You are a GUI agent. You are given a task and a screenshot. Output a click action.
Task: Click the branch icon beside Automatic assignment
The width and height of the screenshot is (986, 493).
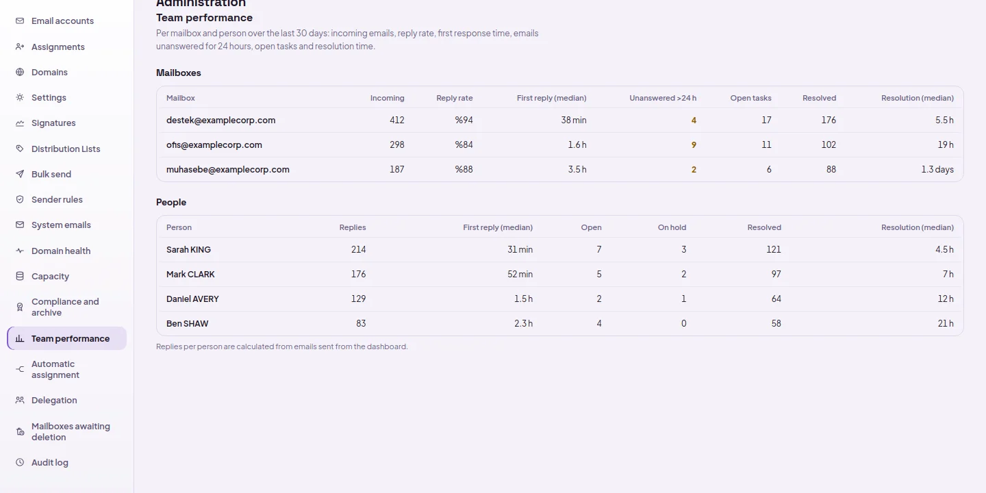pos(20,369)
